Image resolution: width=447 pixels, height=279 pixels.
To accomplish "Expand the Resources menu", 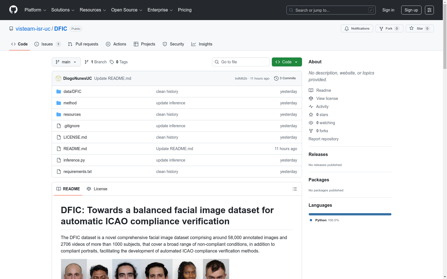I will pos(93,10).
